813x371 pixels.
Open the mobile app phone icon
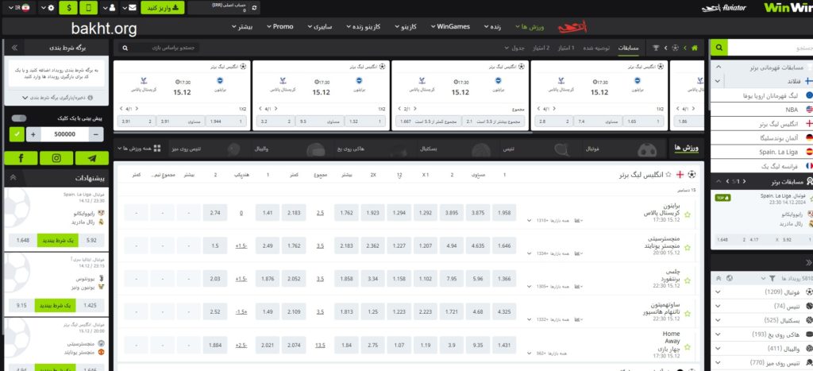[91, 8]
